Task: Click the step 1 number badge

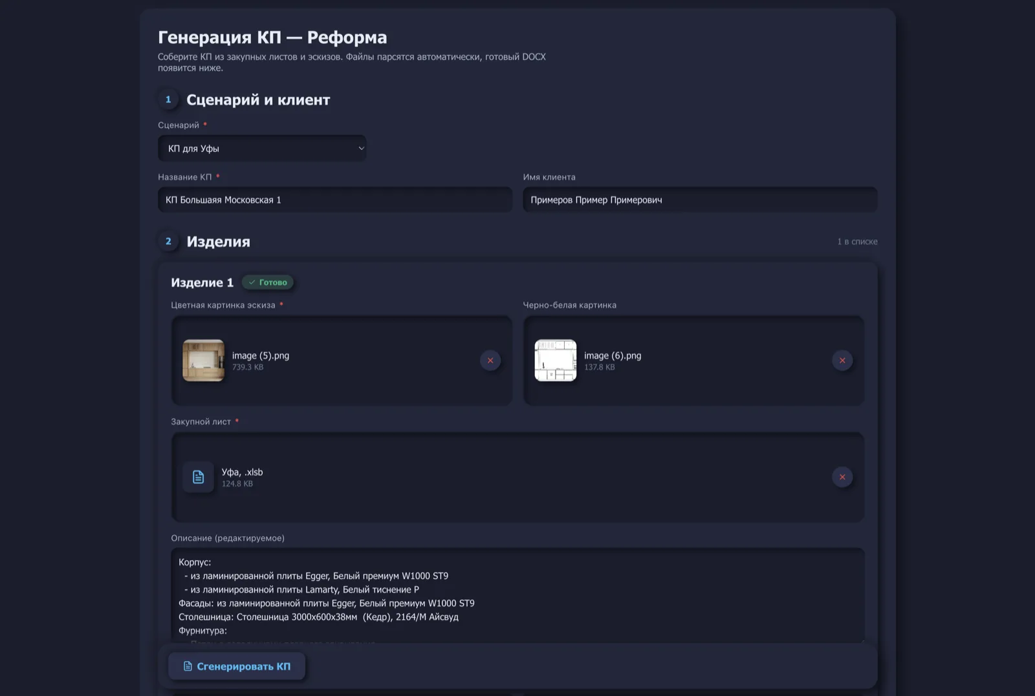Action: pos(168,100)
